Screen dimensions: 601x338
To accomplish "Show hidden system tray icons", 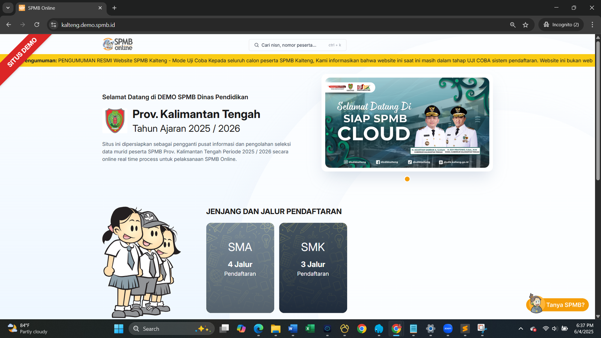I will (x=521, y=329).
